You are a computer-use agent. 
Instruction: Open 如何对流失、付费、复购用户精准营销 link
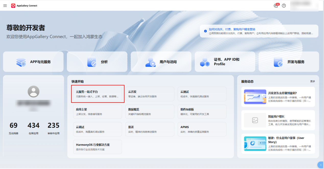click(x=232, y=29)
